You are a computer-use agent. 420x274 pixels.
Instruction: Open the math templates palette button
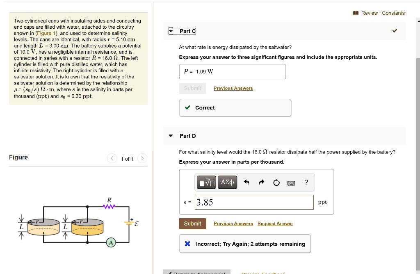point(206,182)
